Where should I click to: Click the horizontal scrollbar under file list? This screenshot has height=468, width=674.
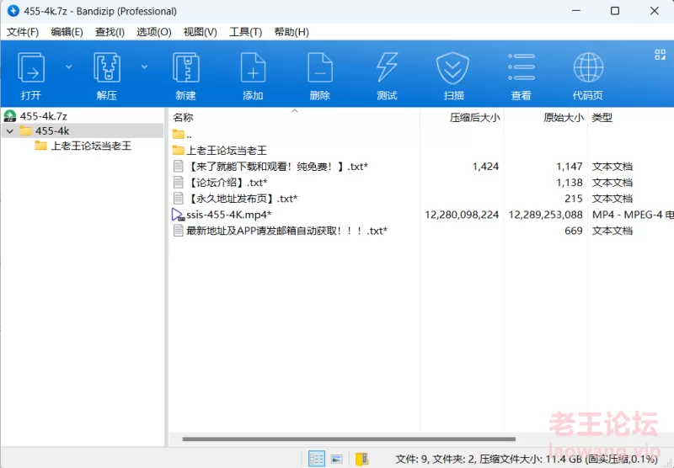pyautogui.click(x=348, y=439)
